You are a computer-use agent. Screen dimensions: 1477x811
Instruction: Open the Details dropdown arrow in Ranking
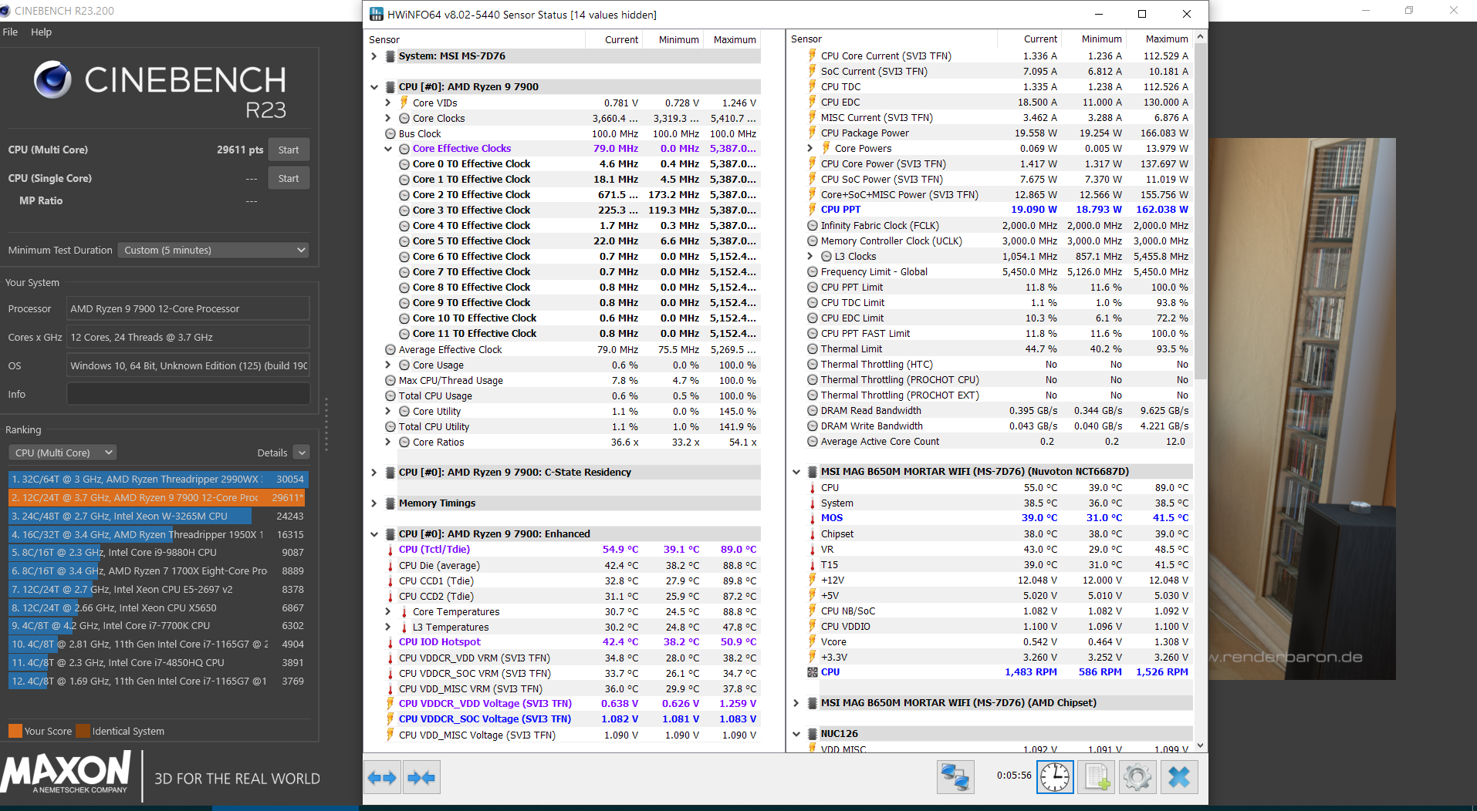pyautogui.click(x=302, y=453)
